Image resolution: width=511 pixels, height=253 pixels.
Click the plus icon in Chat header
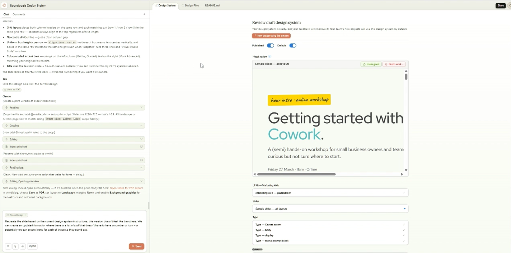click(144, 14)
